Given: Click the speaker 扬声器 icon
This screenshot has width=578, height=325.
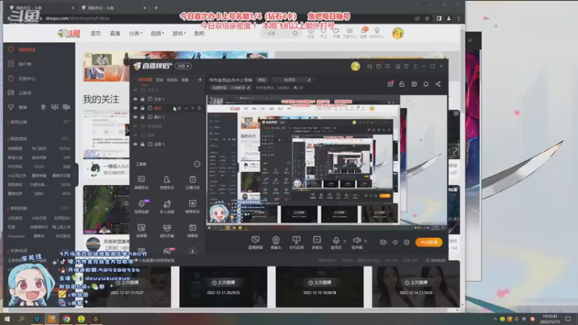Looking at the screenshot, I should click(x=356, y=240).
